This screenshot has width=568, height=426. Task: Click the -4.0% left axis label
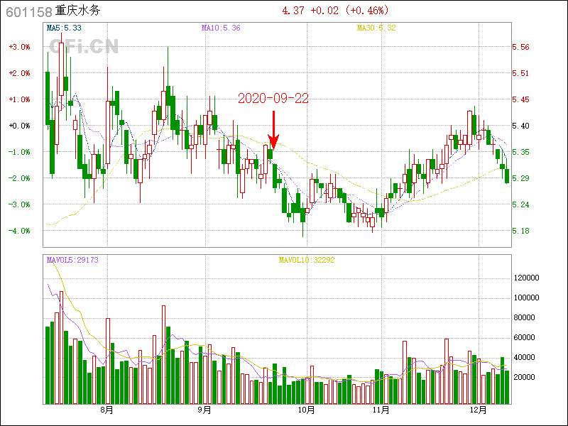[x=19, y=231]
